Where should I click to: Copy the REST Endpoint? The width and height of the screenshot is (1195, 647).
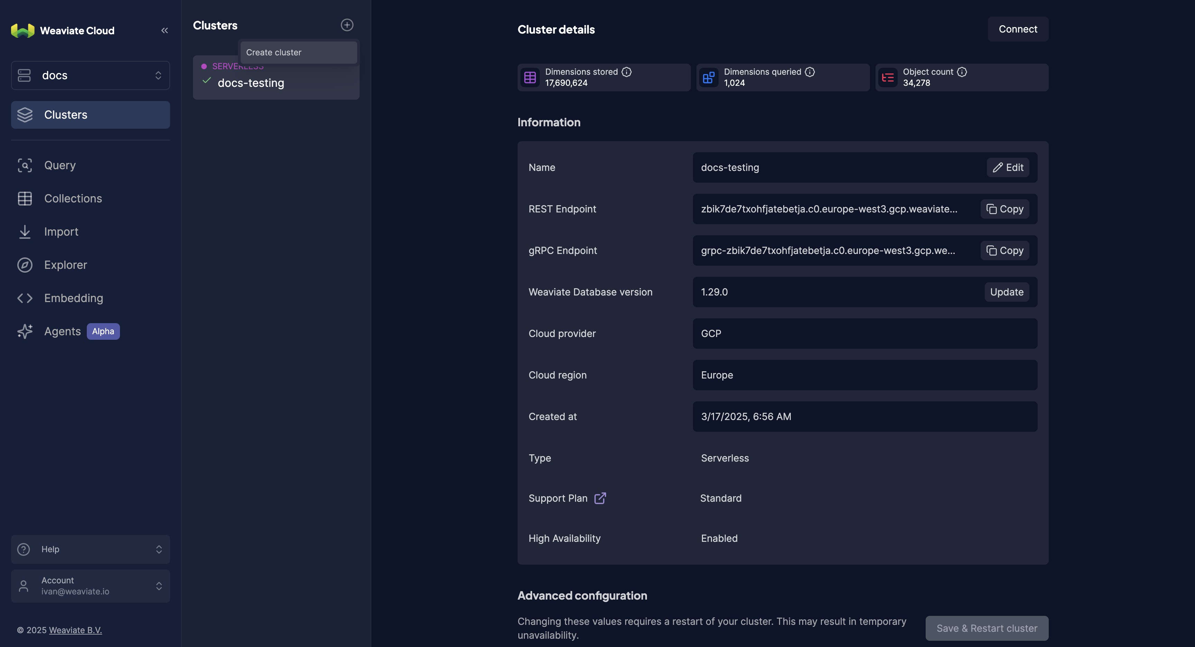click(1005, 209)
